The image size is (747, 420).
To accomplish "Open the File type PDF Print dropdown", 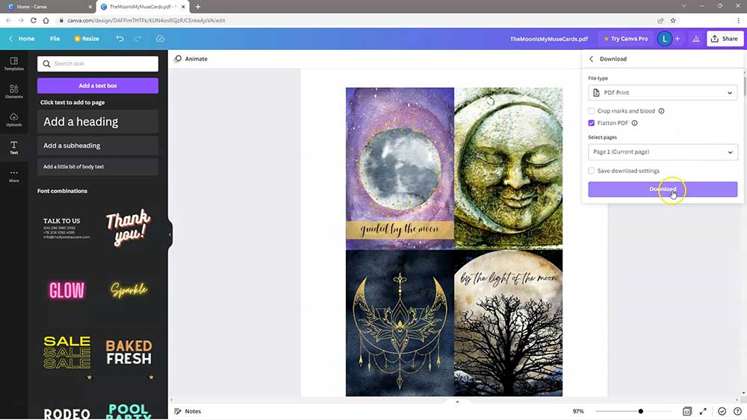I will click(x=663, y=93).
